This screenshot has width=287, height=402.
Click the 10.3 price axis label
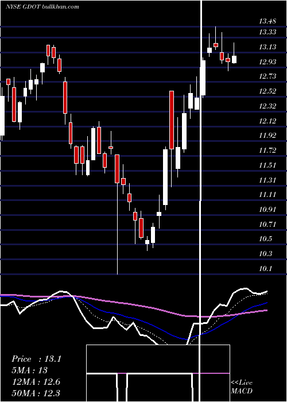pyautogui.click(x=265, y=254)
